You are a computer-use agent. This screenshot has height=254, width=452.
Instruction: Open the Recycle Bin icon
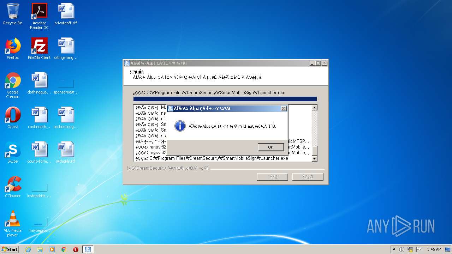point(13,14)
